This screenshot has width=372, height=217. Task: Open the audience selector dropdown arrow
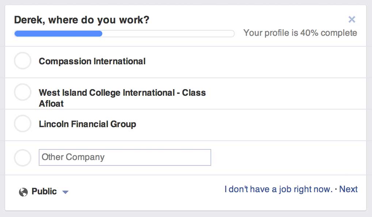65,192
